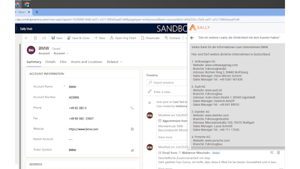Click Sally Hub app name
Image resolution: width=300 pixels, height=169 pixels.
coord(26,29)
